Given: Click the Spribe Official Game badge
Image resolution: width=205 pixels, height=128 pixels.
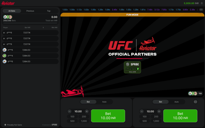Looking at the screenshot, I should coord(132,67).
